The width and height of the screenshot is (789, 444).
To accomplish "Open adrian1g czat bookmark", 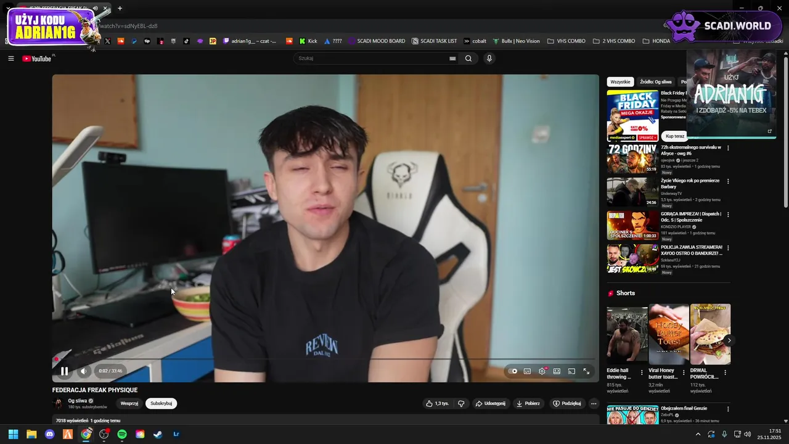I will tap(250, 41).
